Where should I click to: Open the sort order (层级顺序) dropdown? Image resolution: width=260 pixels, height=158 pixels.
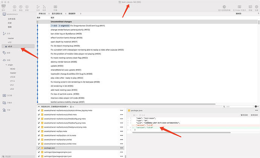coord(75,14)
